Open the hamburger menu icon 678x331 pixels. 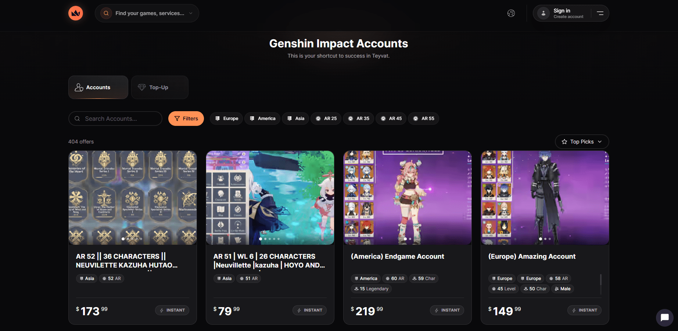[600, 13]
